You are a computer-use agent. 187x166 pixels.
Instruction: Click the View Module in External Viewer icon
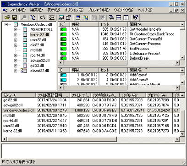(x=61, y=17)
